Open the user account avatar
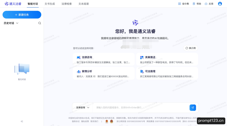227x126 pixels. pyautogui.click(x=220, y=4)
